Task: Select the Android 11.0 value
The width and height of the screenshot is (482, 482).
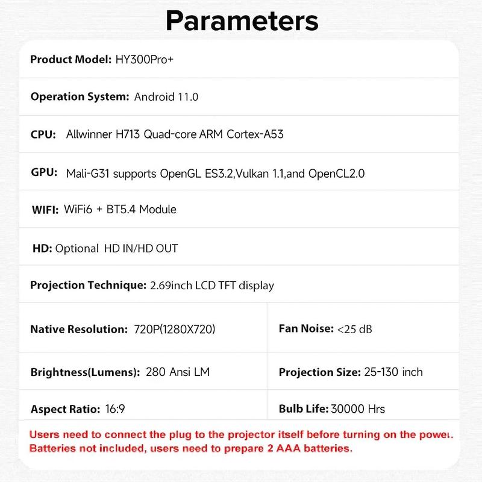Action: tap(166, 96)
